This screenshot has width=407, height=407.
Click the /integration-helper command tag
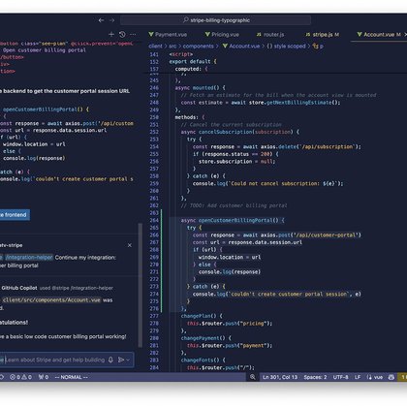[29, 258]
